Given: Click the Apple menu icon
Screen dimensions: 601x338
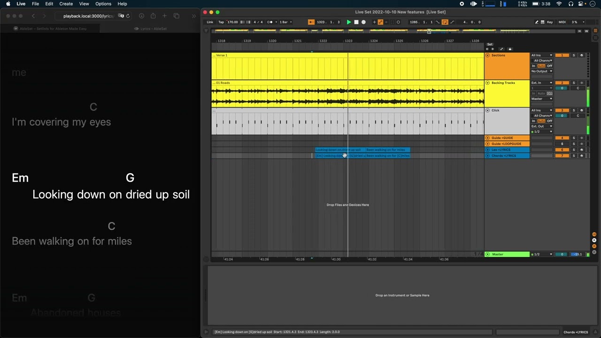Looking at the screenshot, I should tap(8, 4).
